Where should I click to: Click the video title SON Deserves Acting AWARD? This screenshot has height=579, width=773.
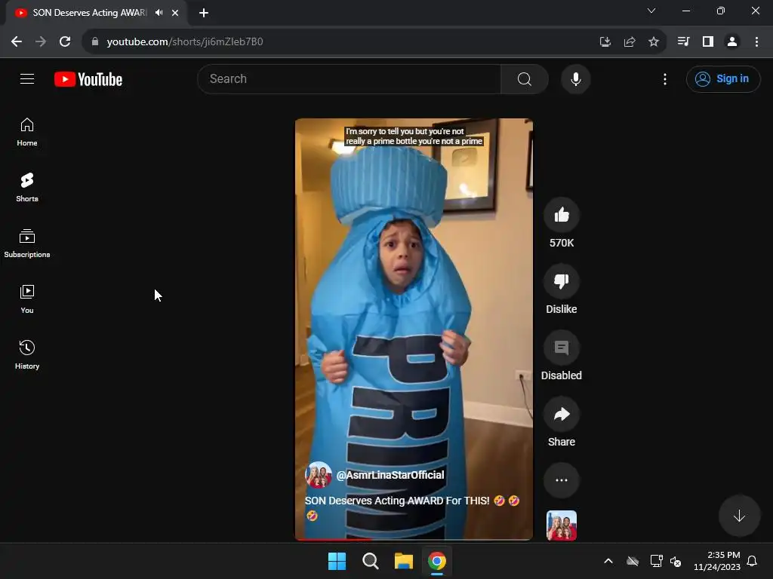[x=413, y=507]
